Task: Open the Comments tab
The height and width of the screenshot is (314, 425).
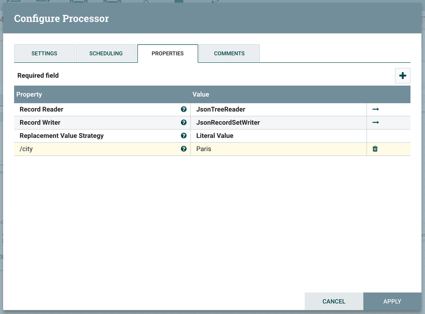Action: point(229,53)
